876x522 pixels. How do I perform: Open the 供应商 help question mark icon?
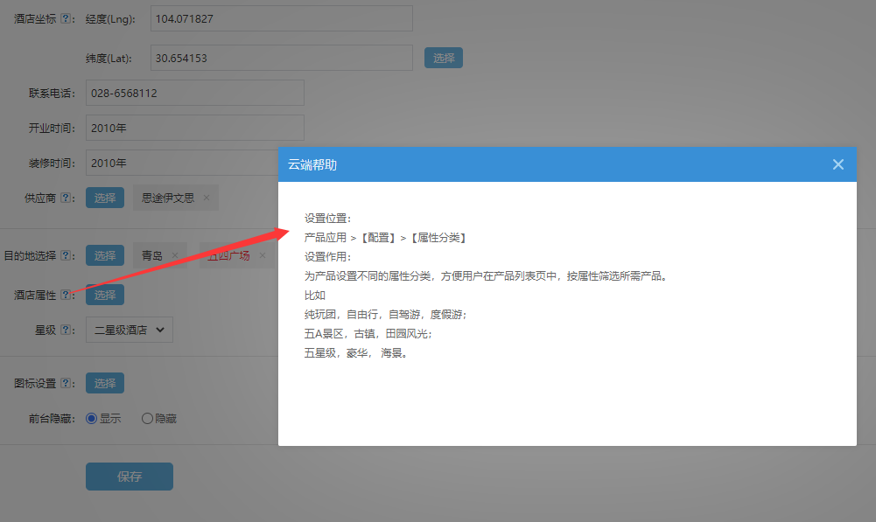65,198
